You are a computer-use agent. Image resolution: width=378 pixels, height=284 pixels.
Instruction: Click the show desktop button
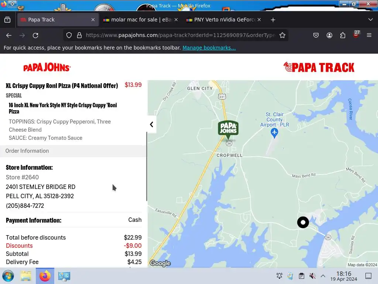pyautogui.click(x=368, y=276)
